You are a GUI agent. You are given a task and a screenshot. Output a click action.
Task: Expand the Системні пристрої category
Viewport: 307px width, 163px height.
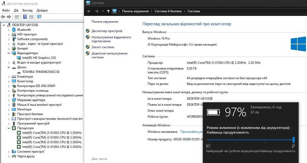point(9,152)
